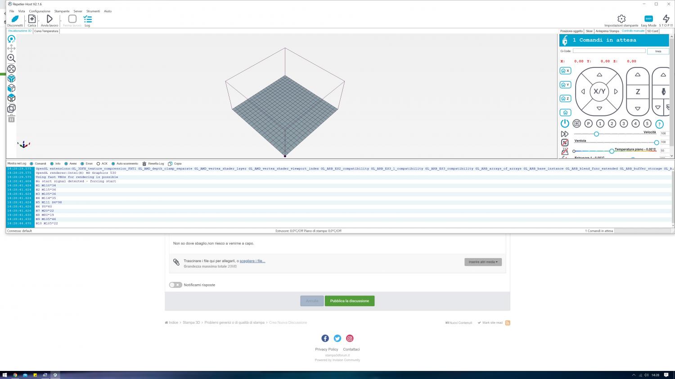This screenshot has height=379, width=675.
Task: Select the zoom magnifier tool
Action: pos(11,58)
